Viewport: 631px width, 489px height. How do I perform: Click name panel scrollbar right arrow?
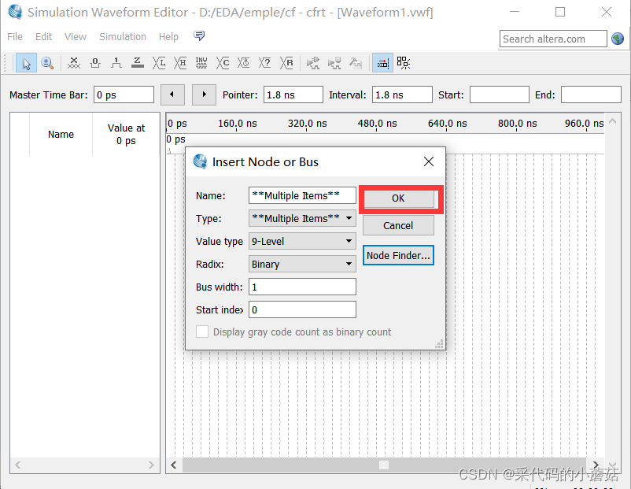coord(151,465)
